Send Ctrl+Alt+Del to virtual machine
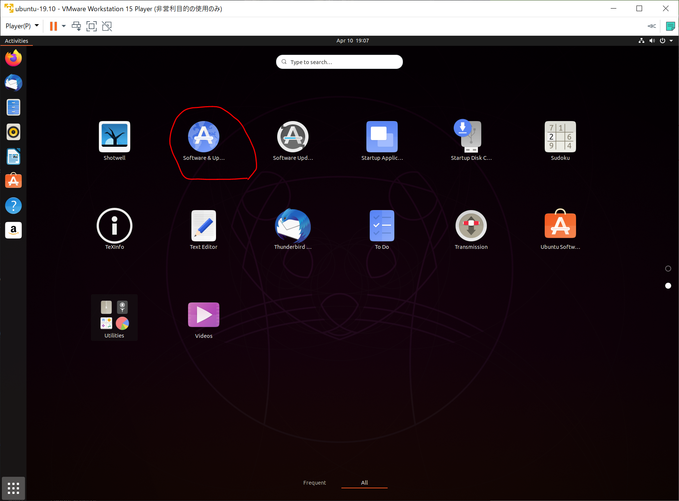The height and width of the screenshot is (501, 679). pos(76,26)
